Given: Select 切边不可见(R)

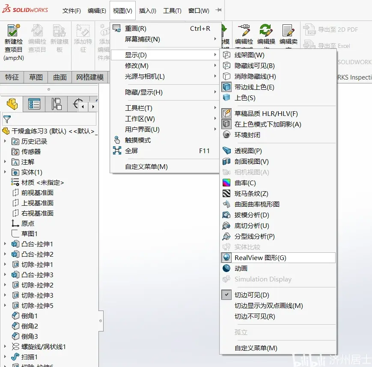Looking at the screenshot, I should 278,316.
